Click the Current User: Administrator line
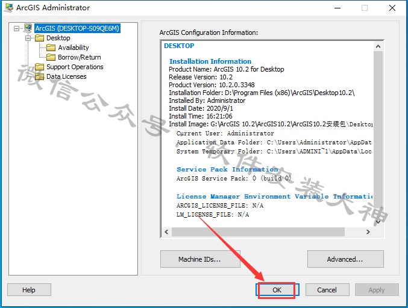Image resolution: width=408 pixels, height=308 pixels. 225,133
